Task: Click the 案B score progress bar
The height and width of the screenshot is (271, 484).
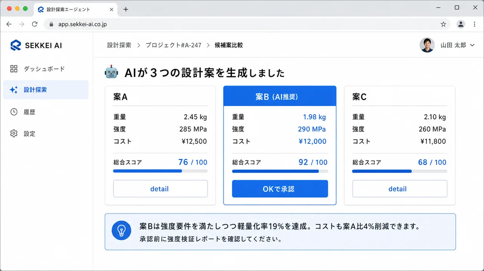Action: click(x=280, y=171)
